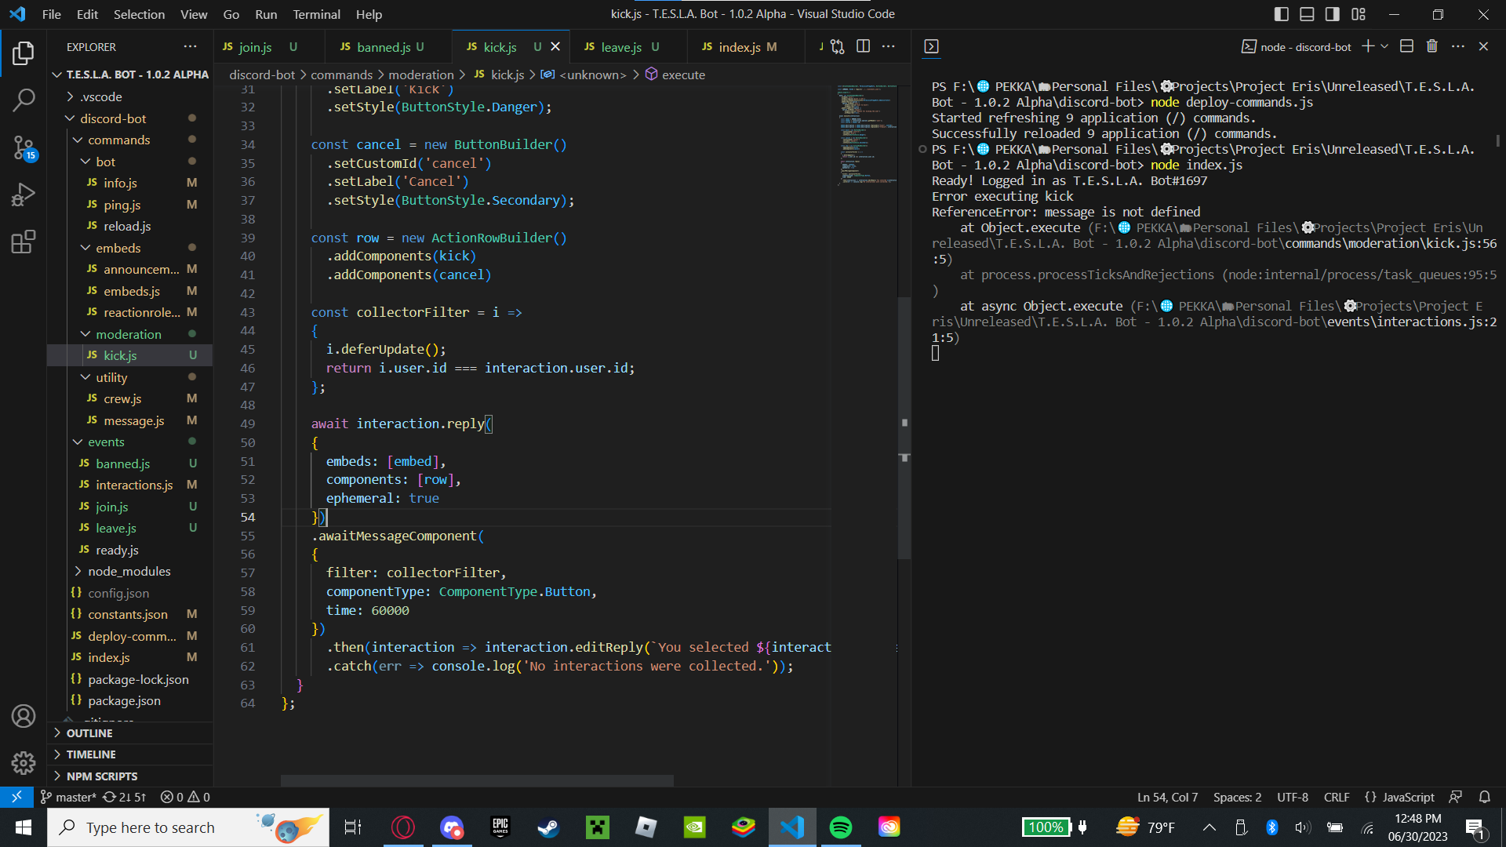Close the kick.js editor tab
The width and height of the screenshot is (1506, 847).
click(555, 47)
